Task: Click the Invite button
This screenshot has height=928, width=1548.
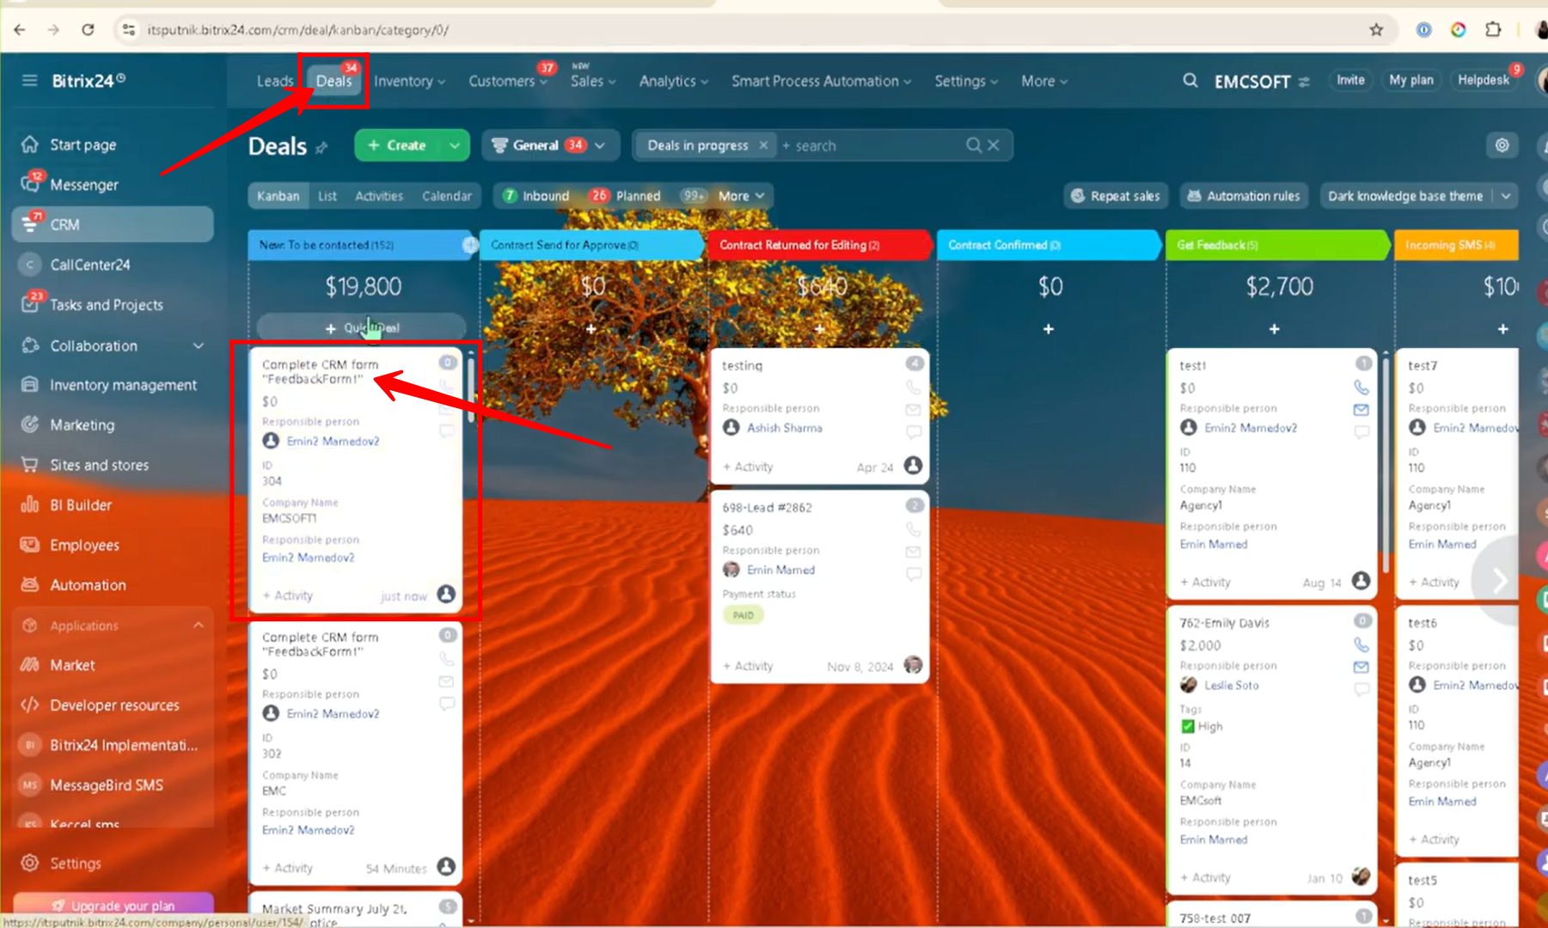Action: [1350, 80]
